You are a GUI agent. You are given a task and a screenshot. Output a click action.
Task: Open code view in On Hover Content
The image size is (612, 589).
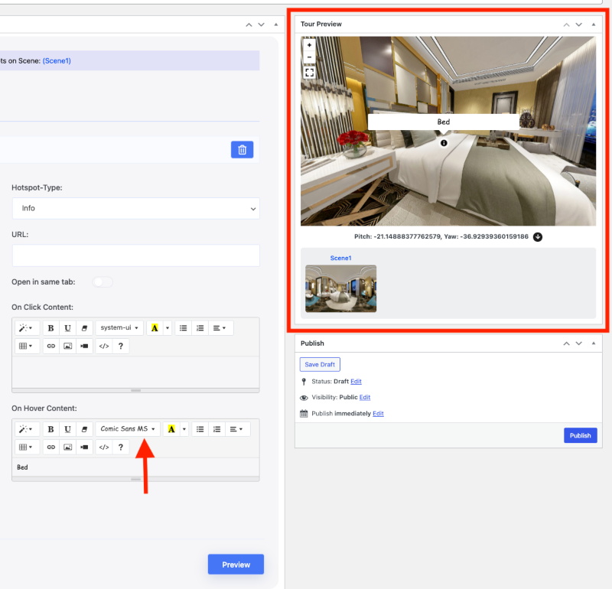coord(104,447)
